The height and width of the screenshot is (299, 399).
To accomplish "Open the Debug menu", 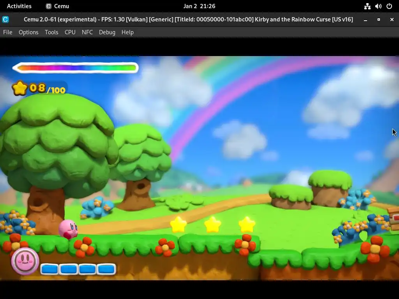I will 107,32.
